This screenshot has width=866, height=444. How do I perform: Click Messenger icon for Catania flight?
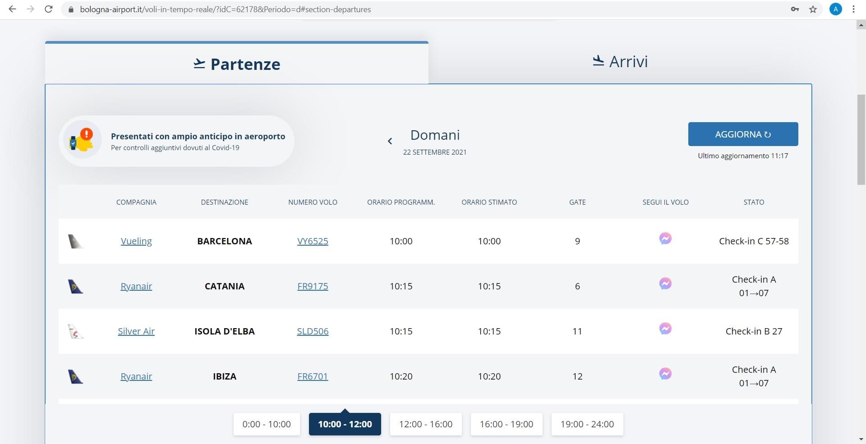tap(665, 284)
